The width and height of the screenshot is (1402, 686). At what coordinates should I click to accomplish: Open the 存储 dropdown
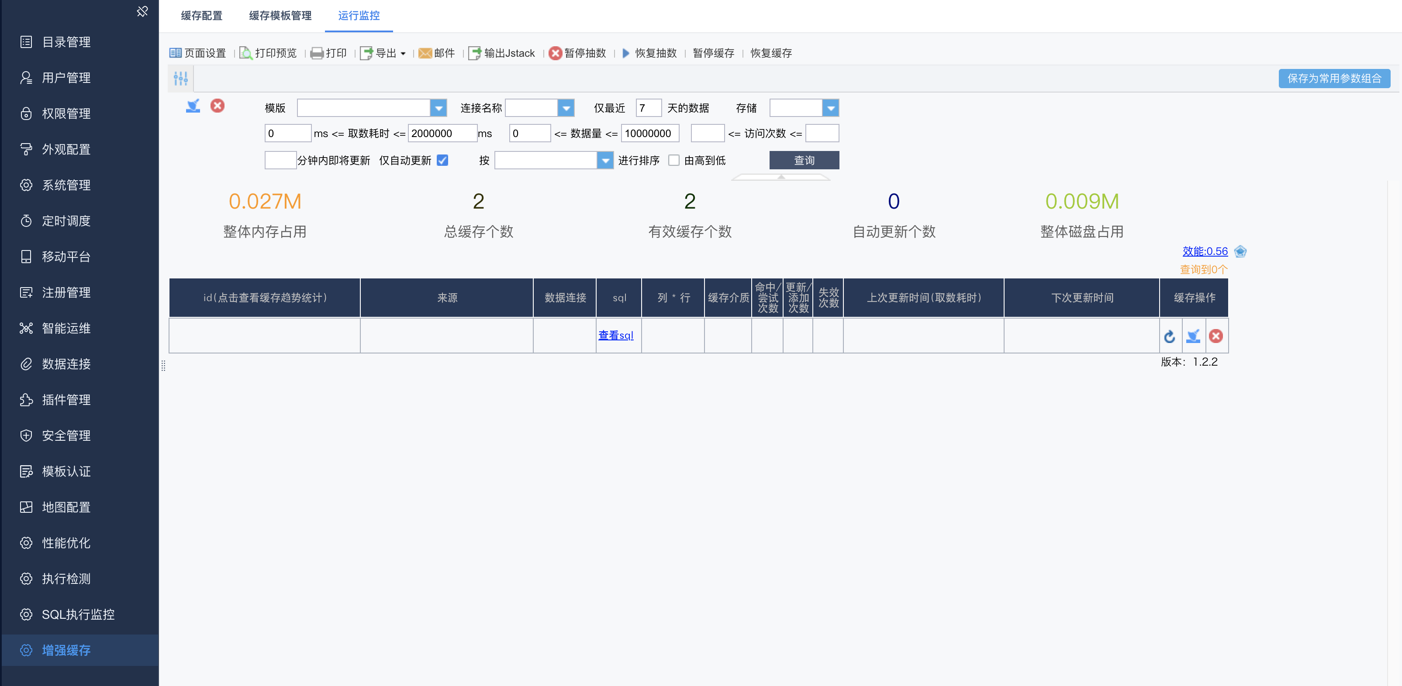(x=831, y=108)
